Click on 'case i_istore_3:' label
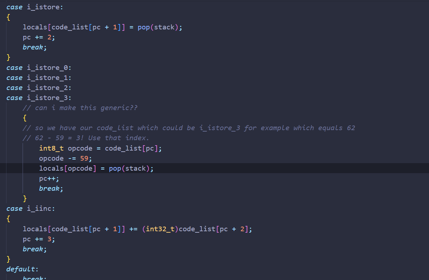429x280 pixels. [x=39, y=98]
